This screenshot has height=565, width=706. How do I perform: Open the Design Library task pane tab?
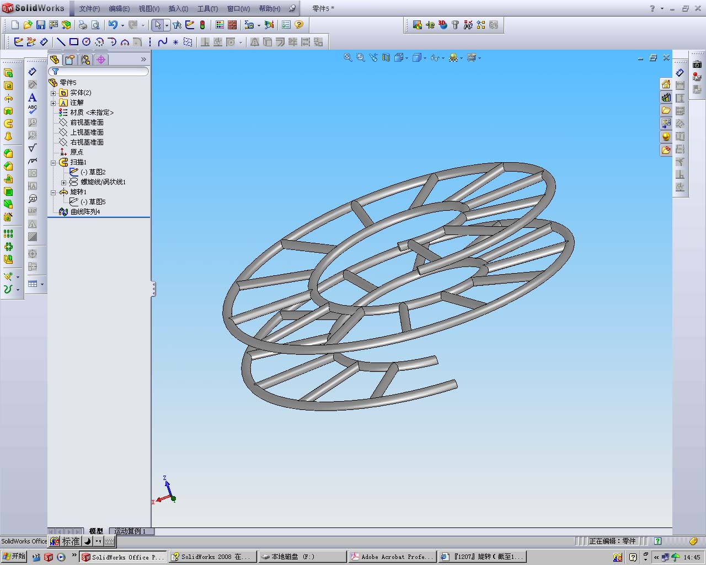(666, 98)
